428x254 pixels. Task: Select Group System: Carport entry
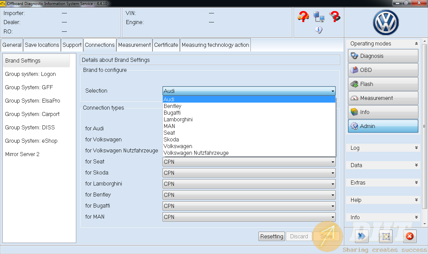[32, 114]
